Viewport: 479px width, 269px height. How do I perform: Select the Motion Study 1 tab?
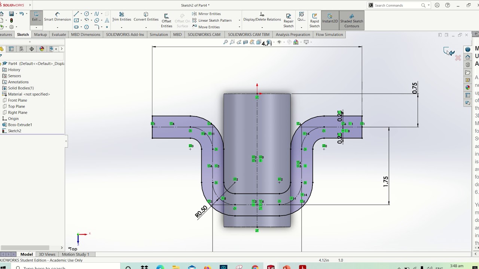pos(76,254)
